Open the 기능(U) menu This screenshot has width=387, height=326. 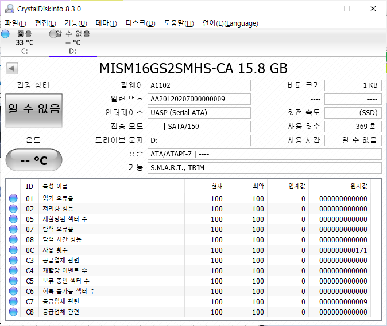[75, 23]
